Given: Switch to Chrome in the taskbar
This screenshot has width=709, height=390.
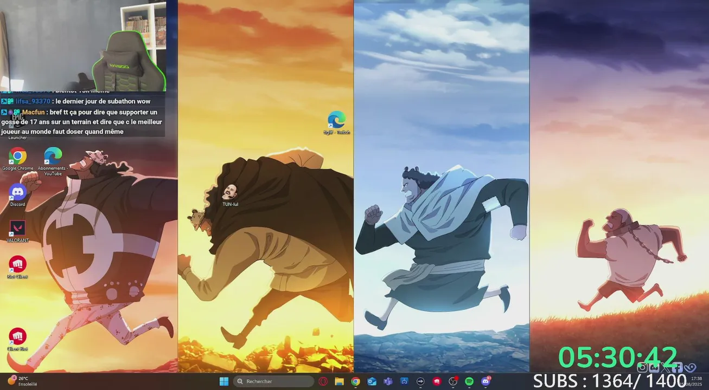Looking at the screenshot, I should click(x=355, y=381).
